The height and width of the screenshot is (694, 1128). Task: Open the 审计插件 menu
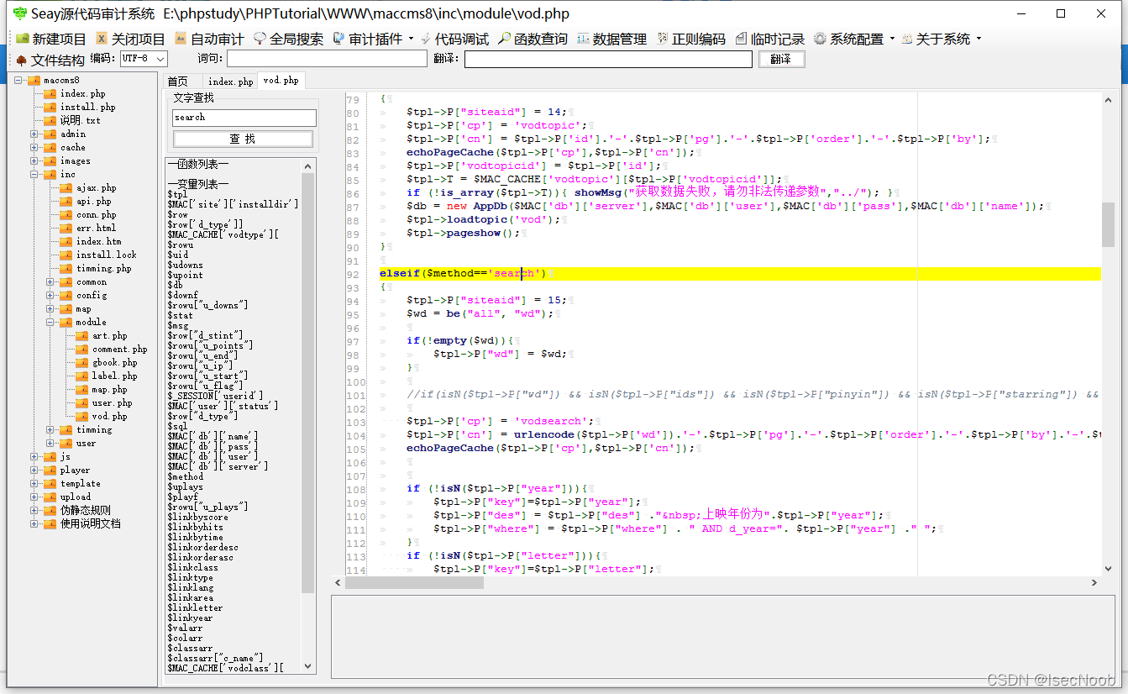point(374,39)
